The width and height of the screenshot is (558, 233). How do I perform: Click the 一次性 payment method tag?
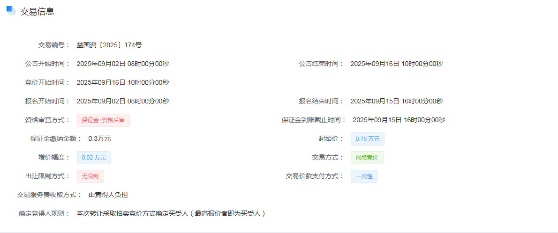[364, 176]
